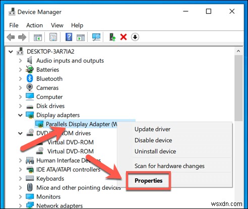Viewport: 248px width, 209px height.
Task: Click the down-arrow Disable device icon
Action: (x=135, y=37)
